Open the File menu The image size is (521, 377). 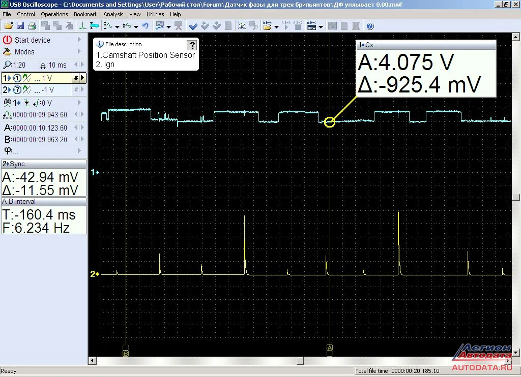(7, 14)
